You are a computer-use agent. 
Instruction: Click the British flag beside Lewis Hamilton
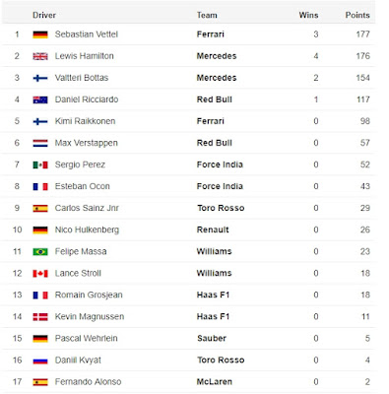pyautogui.click(x=40, y=56)
